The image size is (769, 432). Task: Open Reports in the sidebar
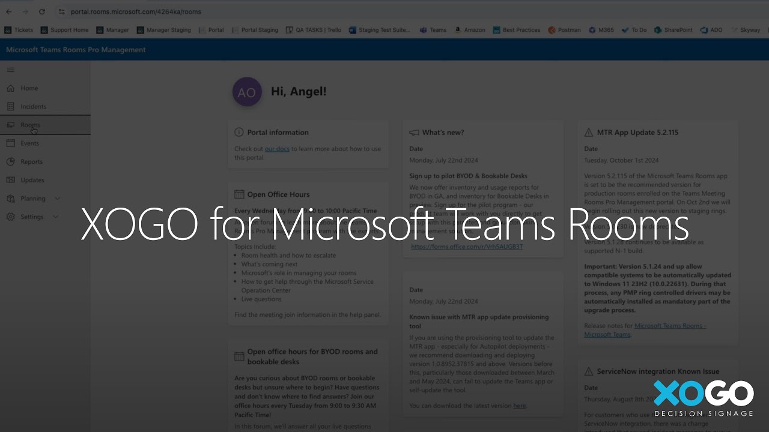[x=45, y=161]
